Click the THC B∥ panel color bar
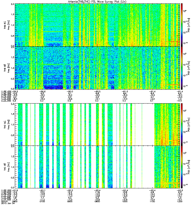 click(182, 167)
